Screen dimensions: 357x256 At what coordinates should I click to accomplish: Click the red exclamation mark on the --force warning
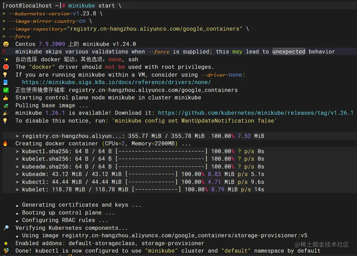(x=4, y=52)
